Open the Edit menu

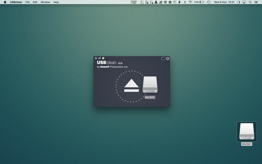35,2
